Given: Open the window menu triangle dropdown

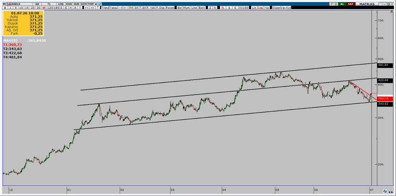Looking at the screenshot, I should (380, 4).
